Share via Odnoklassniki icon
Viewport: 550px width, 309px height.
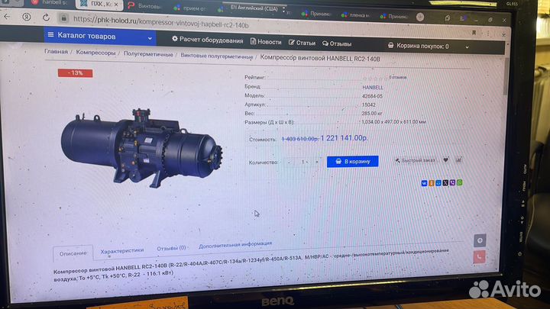432,183
